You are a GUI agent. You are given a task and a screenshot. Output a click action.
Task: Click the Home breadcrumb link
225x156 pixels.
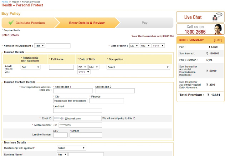(5, 2)
